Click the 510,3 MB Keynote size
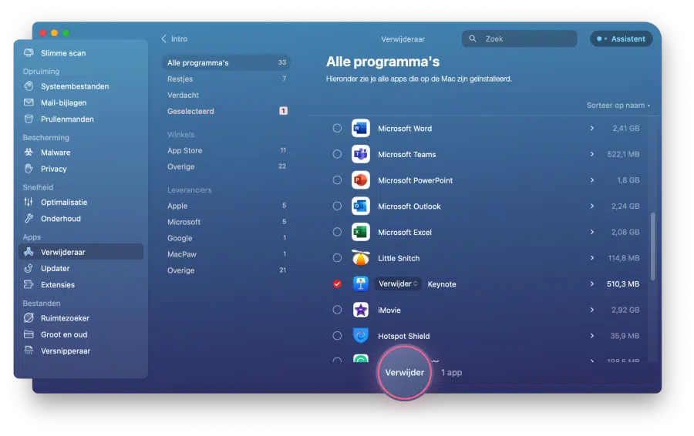694x436 pixels. coord(623,284)
